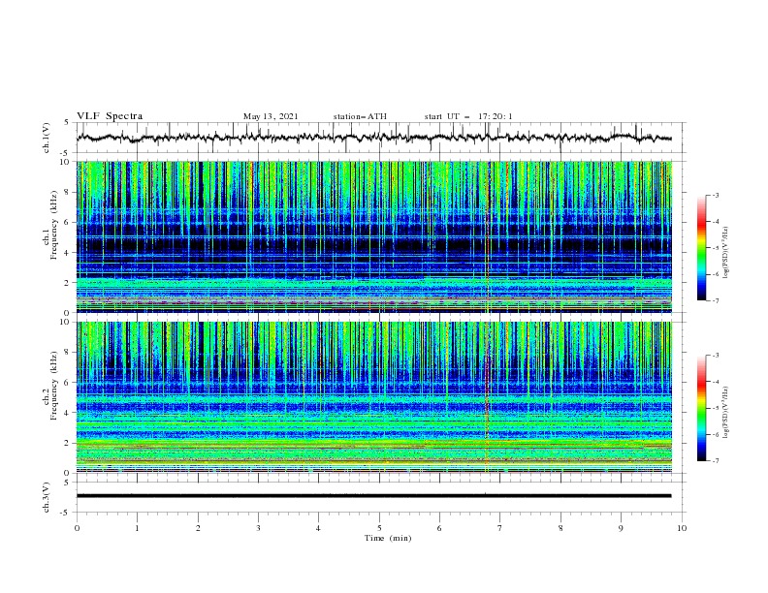768x593 pixels.
Task: Click the "5" tick on ch.1(V) axis
Action: 67,122
